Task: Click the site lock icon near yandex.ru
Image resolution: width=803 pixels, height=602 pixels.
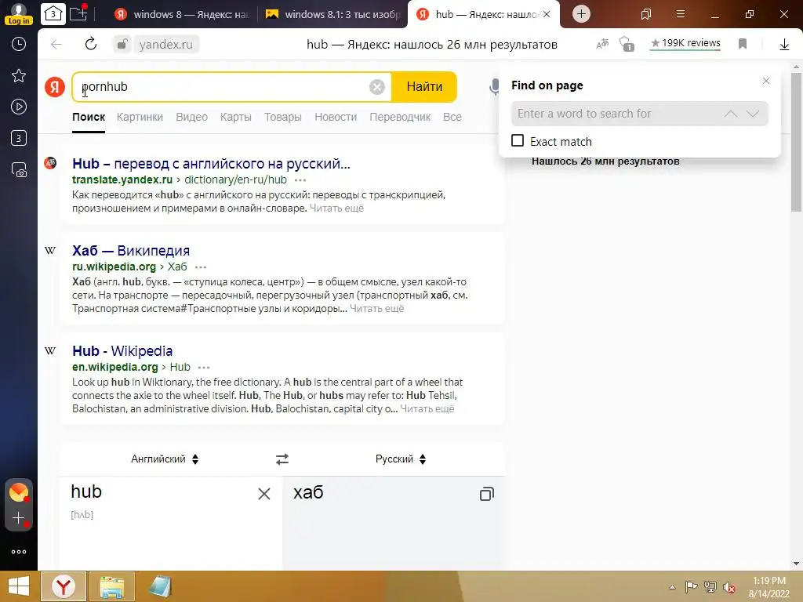Action: tap(122, 45)
